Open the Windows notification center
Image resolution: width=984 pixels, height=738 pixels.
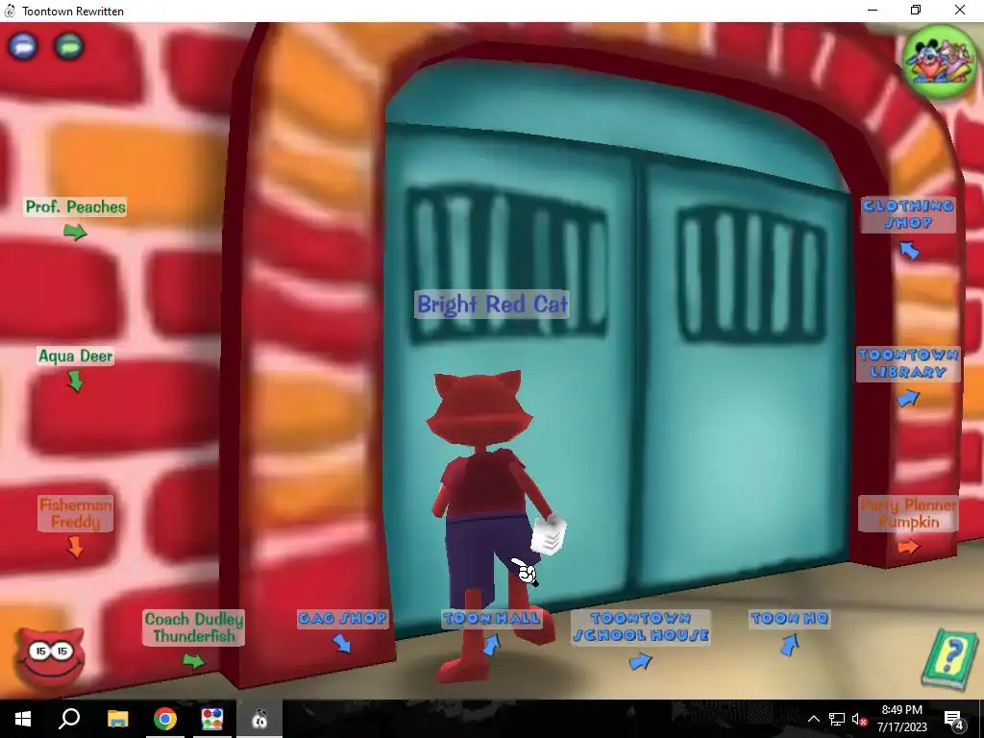pyautogui.click(x=954, y=719)
